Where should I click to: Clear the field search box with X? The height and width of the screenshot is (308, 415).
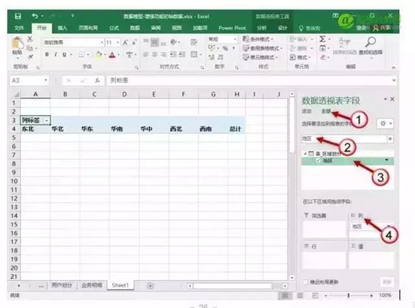pos(390,138)
